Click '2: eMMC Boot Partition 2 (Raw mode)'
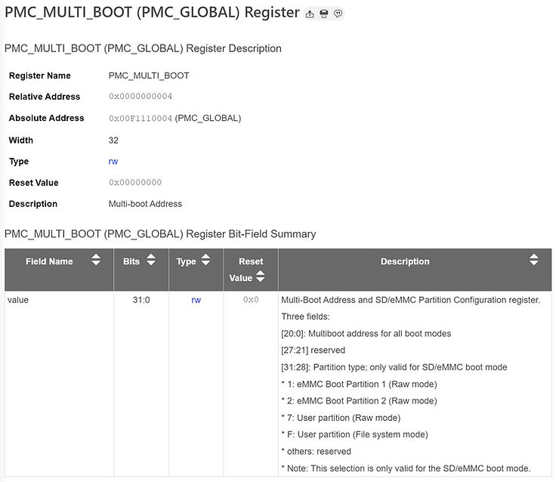This screenshot has width=559, height=482. 359,401
